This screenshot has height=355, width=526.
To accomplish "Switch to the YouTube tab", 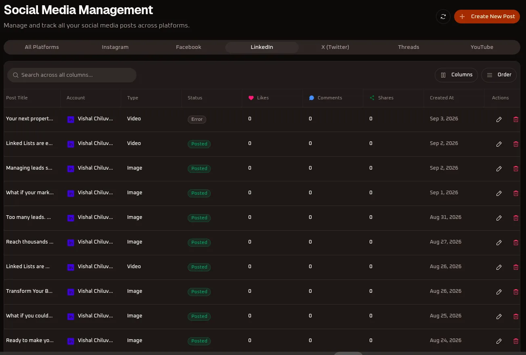I will [482, 47].
